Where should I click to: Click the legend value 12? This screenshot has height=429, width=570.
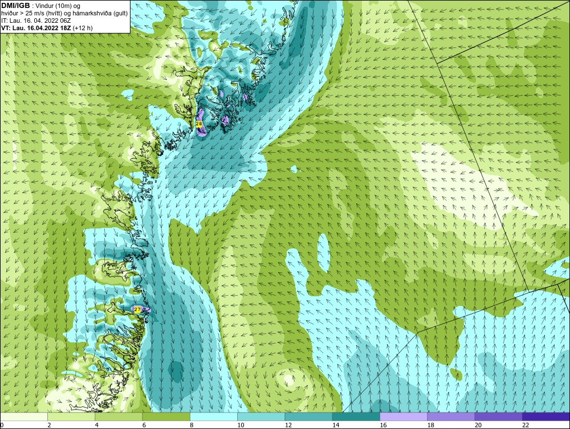pos(288,425)
